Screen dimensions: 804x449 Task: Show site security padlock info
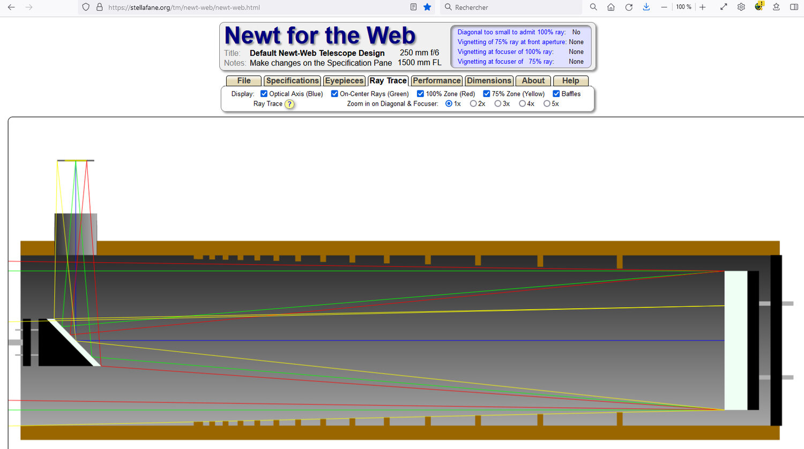(99, 7)
